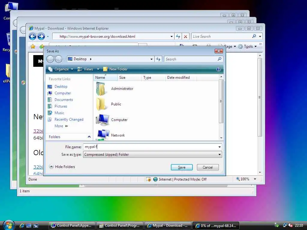Click the File name input field

pyautogui.click(x=151, y=147)
